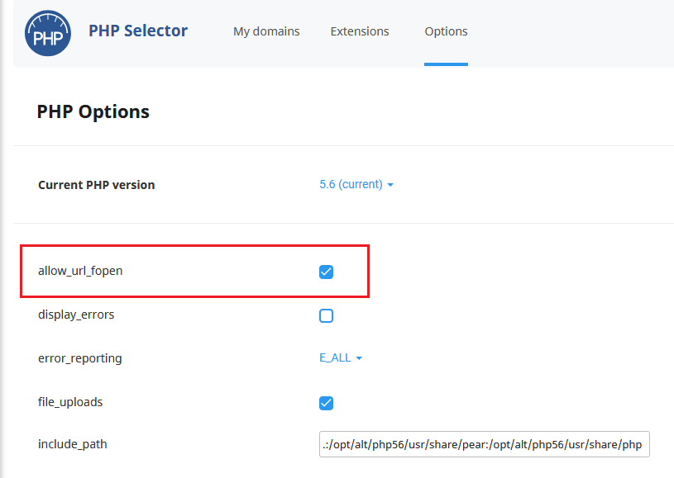The width and height of the screenshot is (674, 478).
Task: Click the caret arrow next to E_ALL
Action: pyautogui.click(x=360, y=358)
